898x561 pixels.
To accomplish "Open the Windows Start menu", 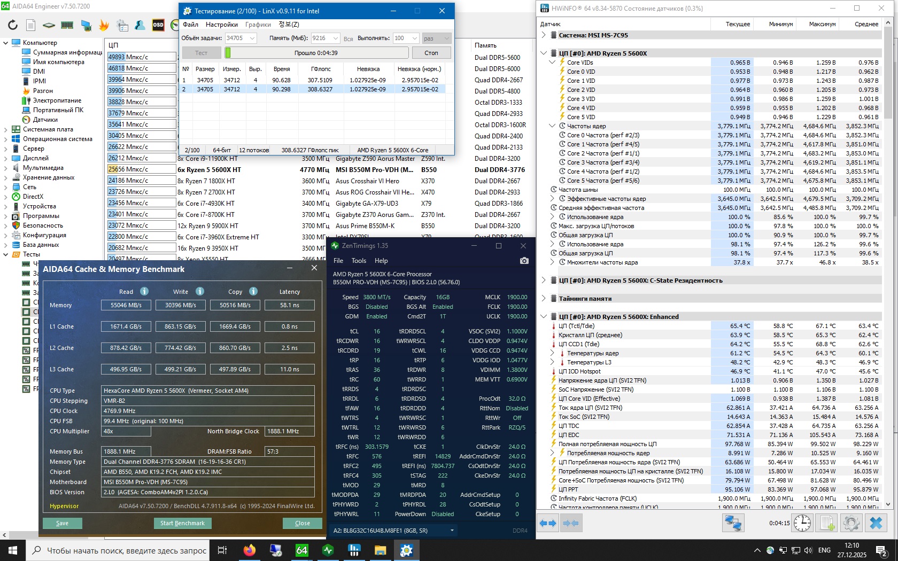I will [13, 550].
